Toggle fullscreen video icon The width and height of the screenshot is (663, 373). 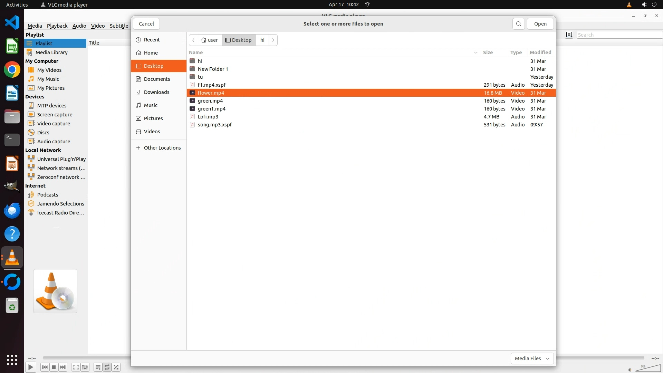76,367
